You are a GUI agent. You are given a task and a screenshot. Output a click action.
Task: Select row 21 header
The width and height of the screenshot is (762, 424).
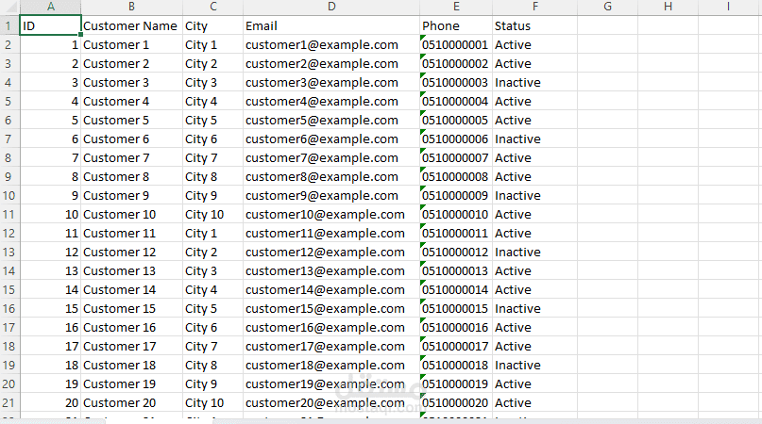[9, 402]
